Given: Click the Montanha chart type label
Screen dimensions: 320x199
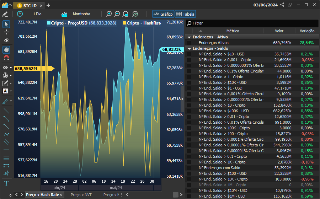Looking at the screenshot, I should (x=81, y=14).
